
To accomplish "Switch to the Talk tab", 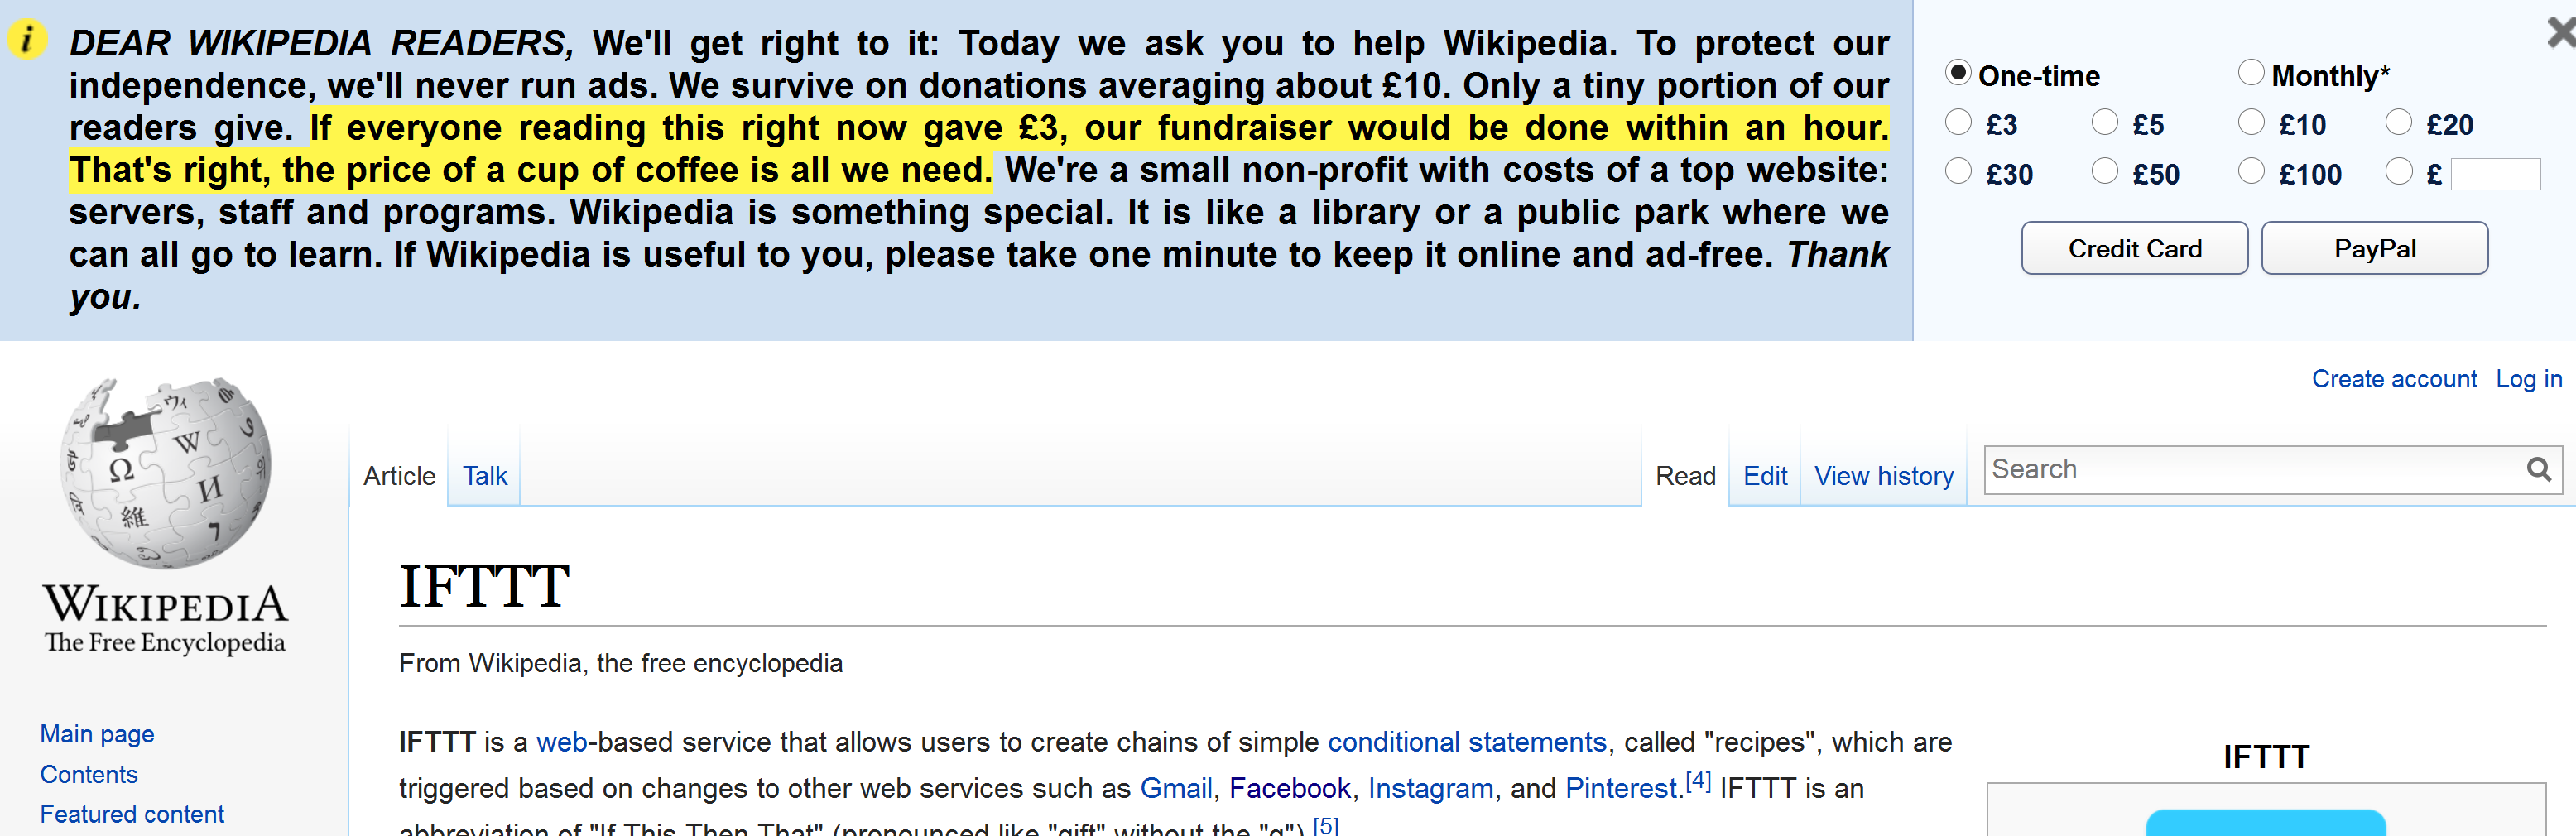I will click(485, 476).
